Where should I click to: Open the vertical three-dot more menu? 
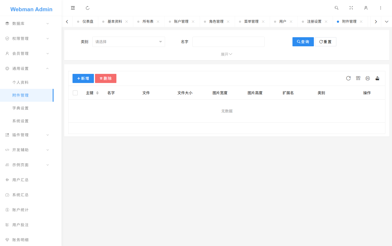[380, 8]
